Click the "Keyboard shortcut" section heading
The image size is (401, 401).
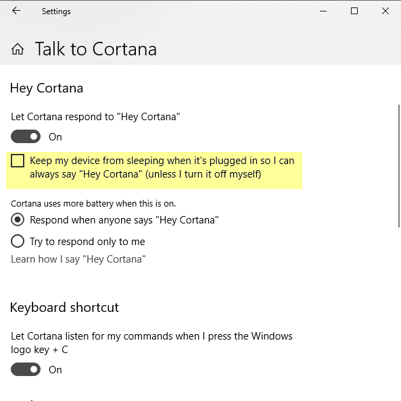pos(64,307)
